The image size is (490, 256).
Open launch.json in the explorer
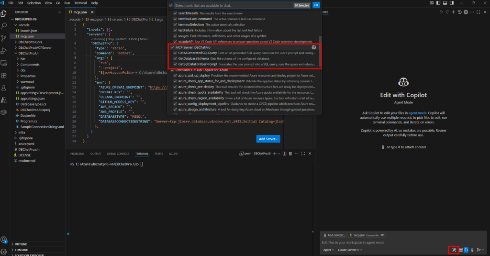(x=28, y=31)
